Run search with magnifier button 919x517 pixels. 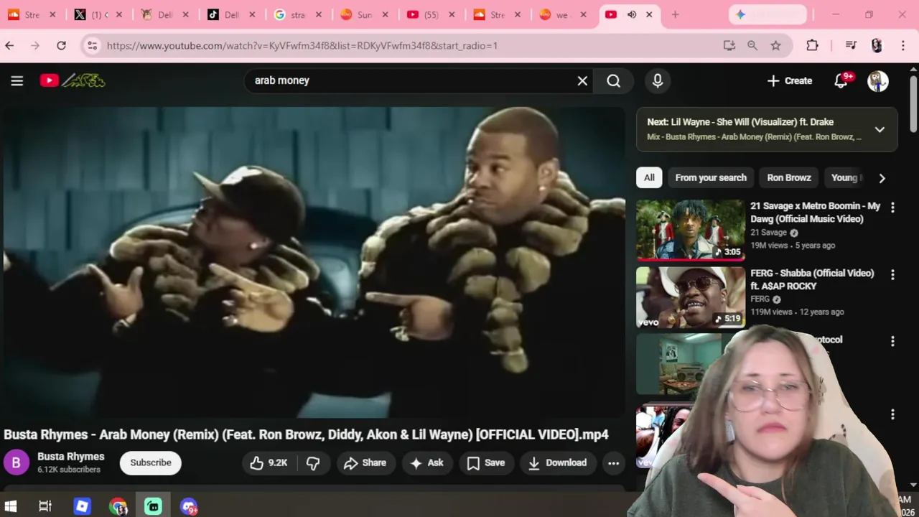click(613, 81)
